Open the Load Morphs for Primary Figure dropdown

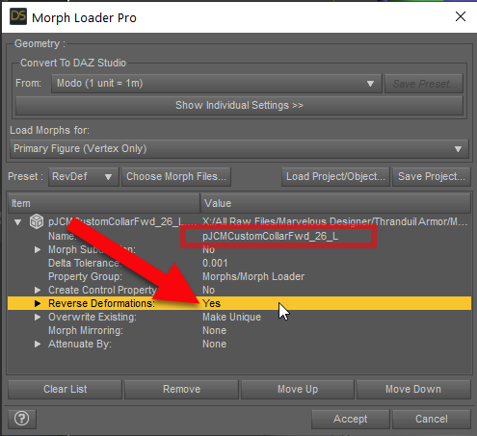pos(239,149)
